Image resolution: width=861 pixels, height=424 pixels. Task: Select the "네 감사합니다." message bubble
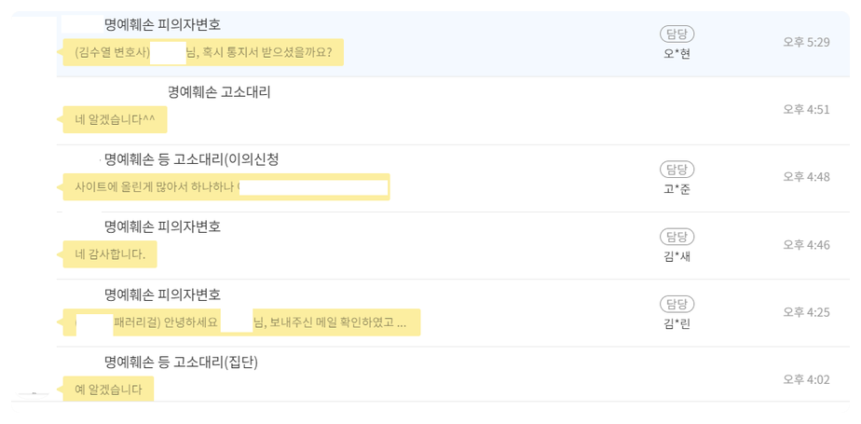click(x=109, y=254)
